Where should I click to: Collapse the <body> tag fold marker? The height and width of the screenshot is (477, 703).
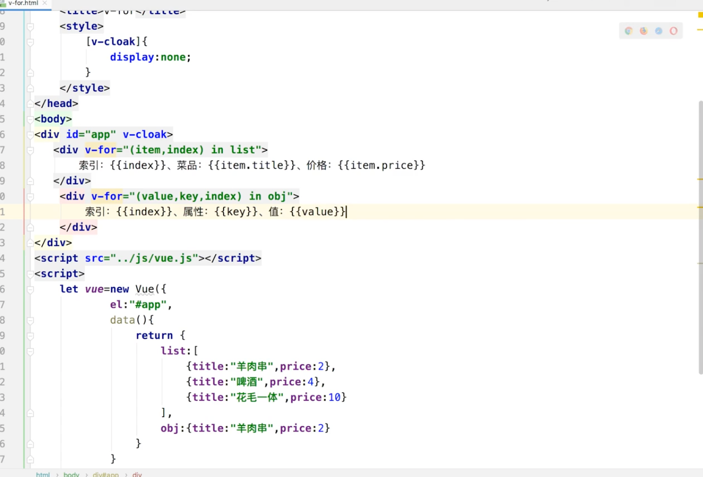pyautogui.click(x=30, y=119)
